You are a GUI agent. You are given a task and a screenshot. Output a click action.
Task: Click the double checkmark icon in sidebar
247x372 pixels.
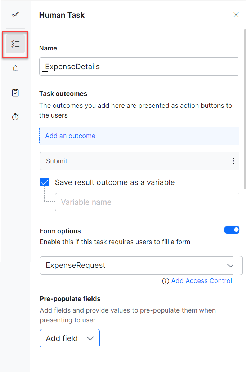tap(15, 14)
